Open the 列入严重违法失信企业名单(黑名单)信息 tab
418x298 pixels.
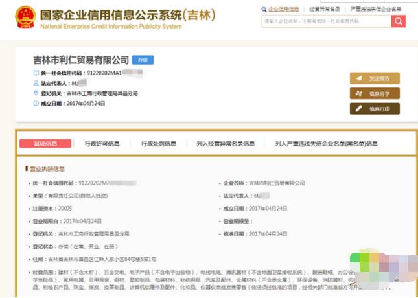click(326, 144)
